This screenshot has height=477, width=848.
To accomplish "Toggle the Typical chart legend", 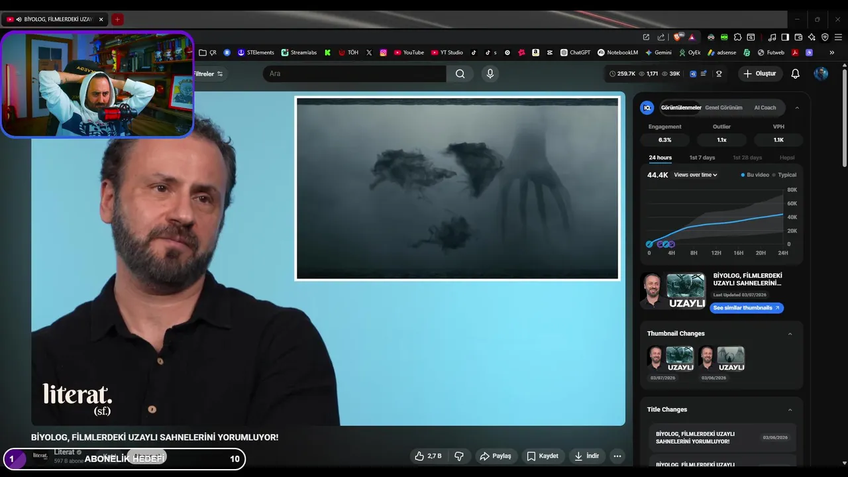I will [x=784, y=175].
